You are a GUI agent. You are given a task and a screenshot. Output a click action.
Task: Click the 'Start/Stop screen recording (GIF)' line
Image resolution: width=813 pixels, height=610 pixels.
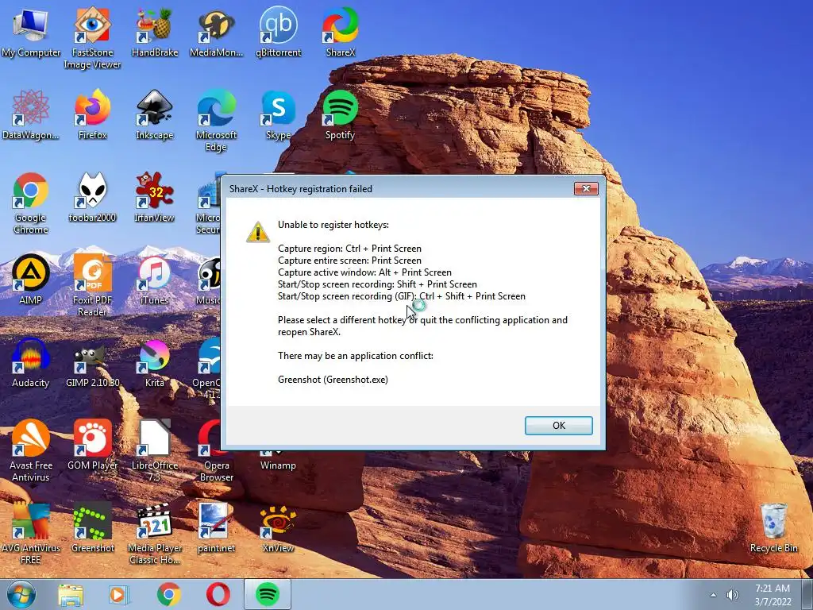(401, 296)
